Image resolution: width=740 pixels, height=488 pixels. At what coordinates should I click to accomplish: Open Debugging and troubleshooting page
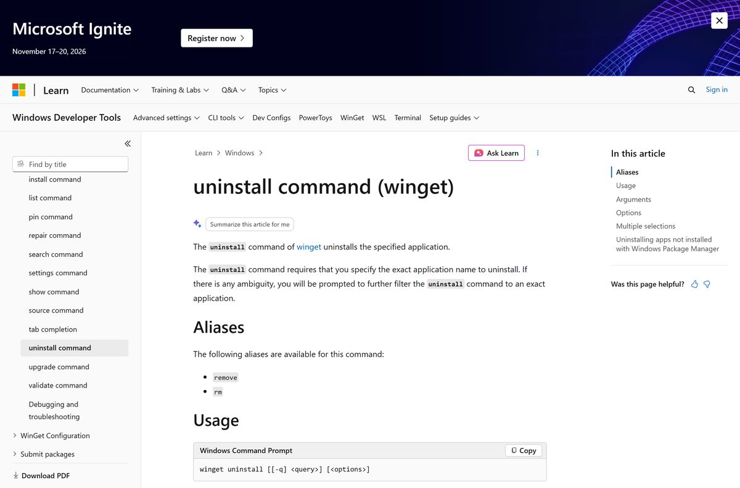54,410
